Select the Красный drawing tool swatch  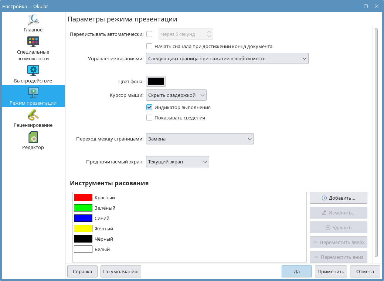tap(83, 198)
